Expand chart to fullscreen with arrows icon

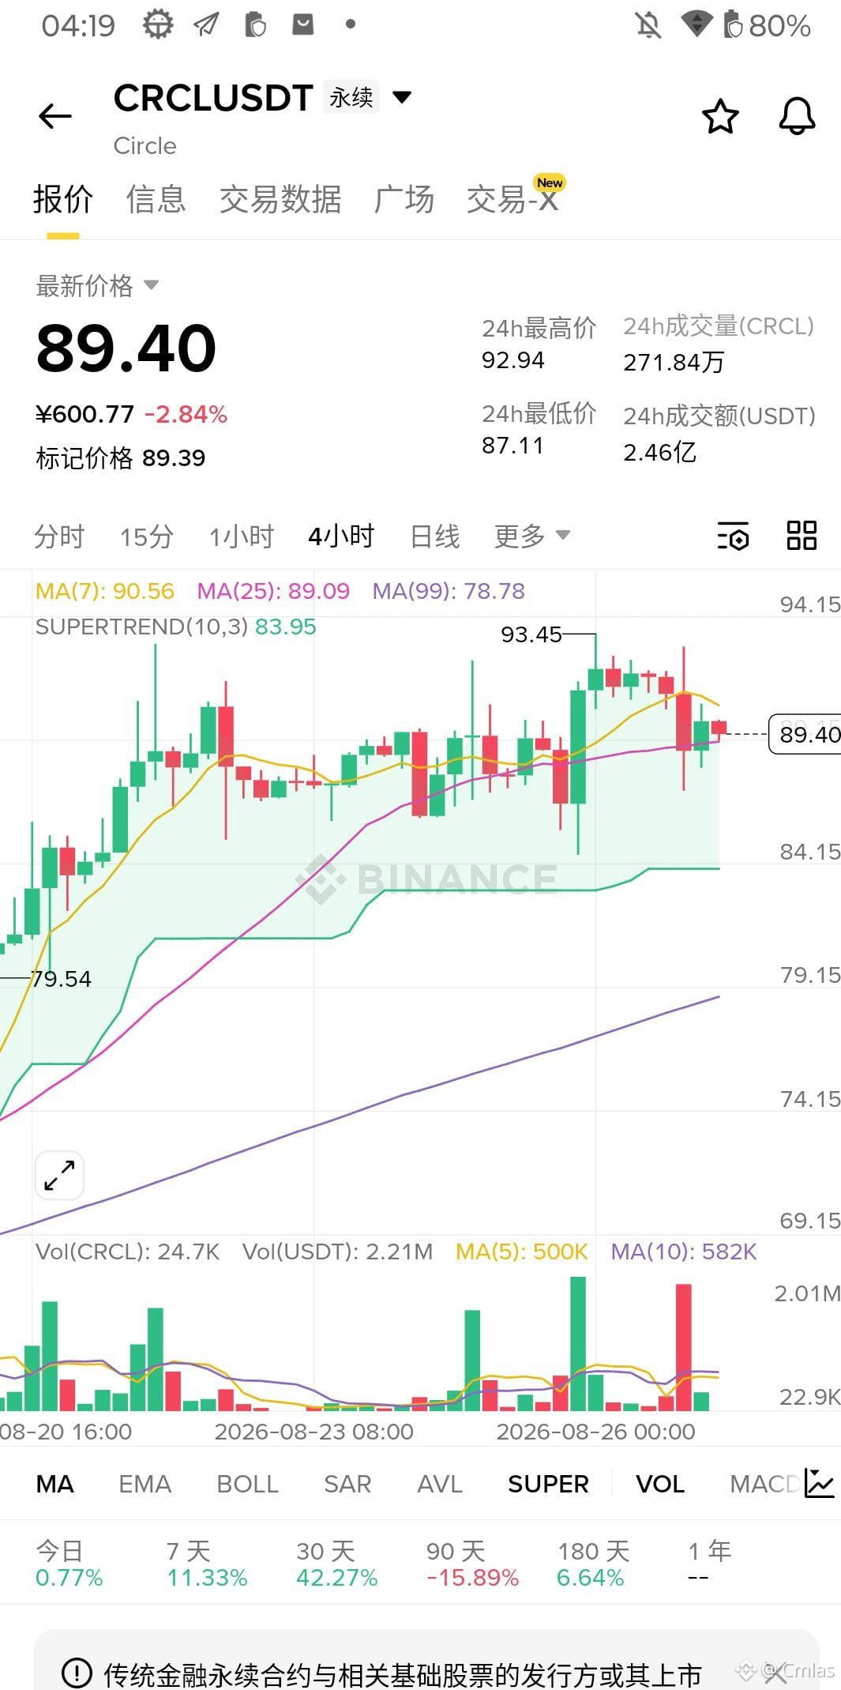point(59,1175)
